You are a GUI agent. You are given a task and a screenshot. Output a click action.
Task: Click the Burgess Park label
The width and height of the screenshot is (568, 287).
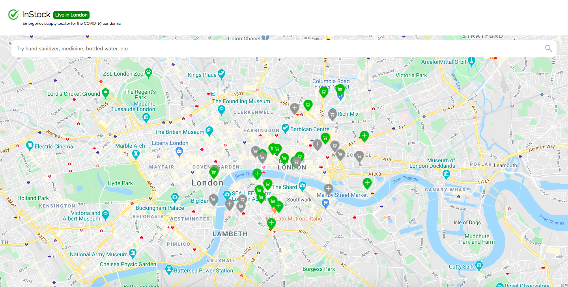[319, 269]
